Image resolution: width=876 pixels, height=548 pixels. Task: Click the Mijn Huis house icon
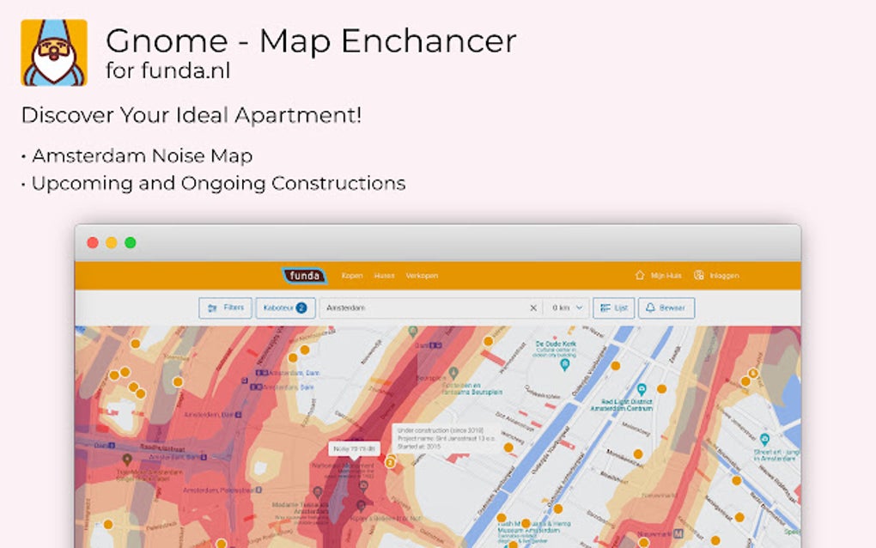(x=640, y=275)
